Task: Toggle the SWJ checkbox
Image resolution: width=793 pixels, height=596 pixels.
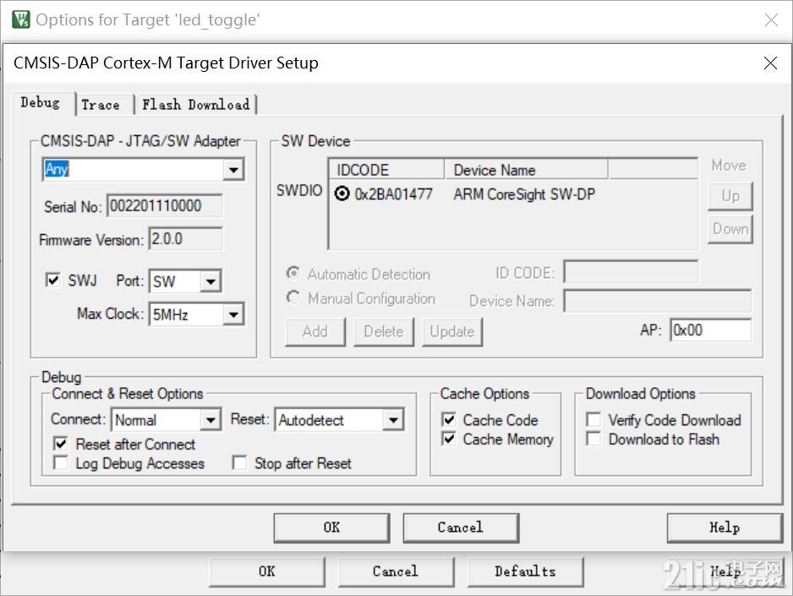Action: 52,280
